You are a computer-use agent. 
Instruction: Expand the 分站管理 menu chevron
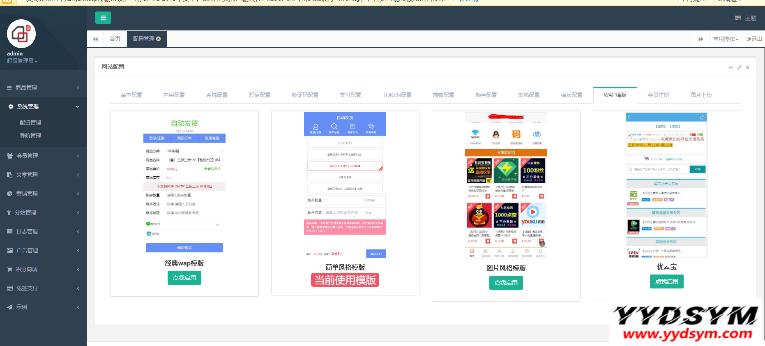coord(78,212)
